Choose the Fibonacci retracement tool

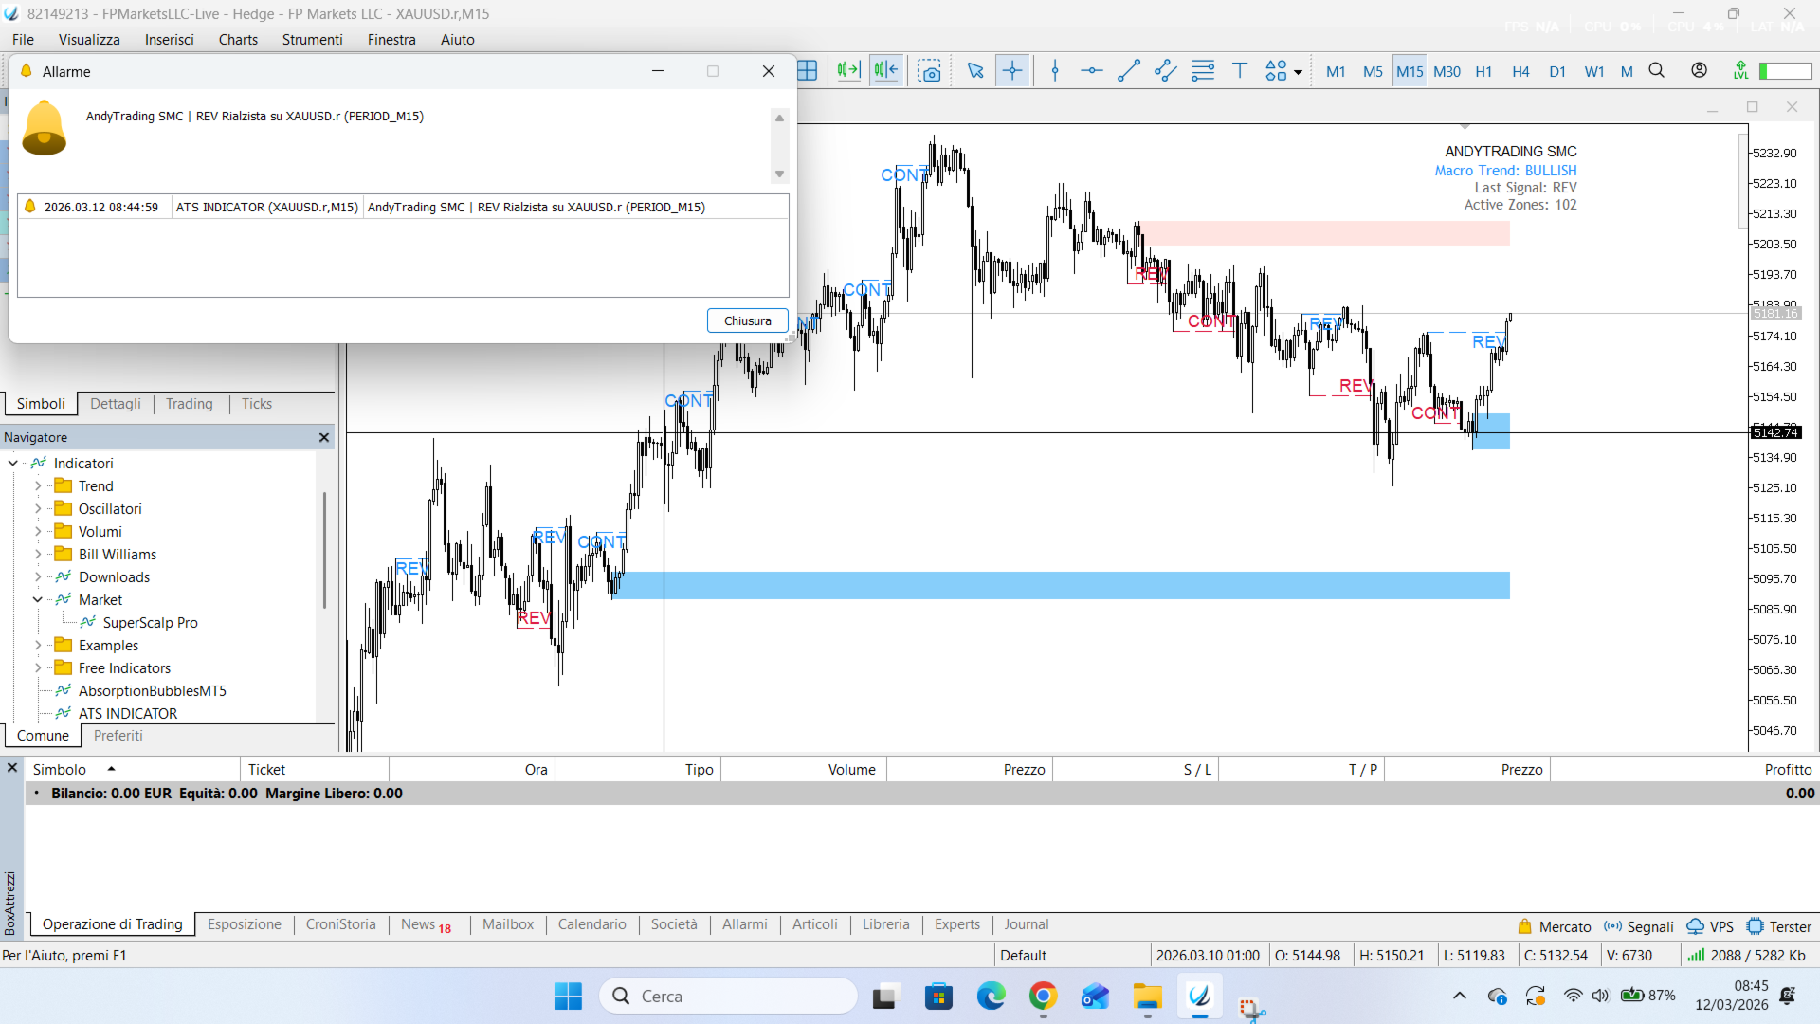[1203, 71]
